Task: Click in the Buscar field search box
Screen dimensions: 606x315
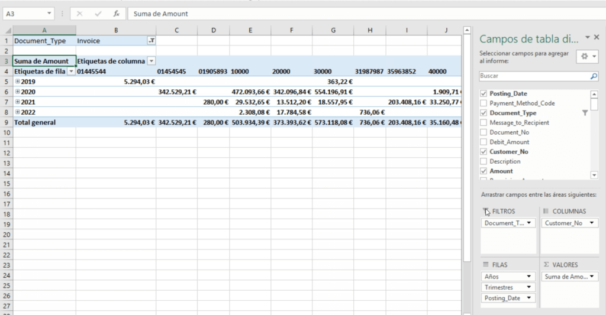Action: click(x=533, y=77)
